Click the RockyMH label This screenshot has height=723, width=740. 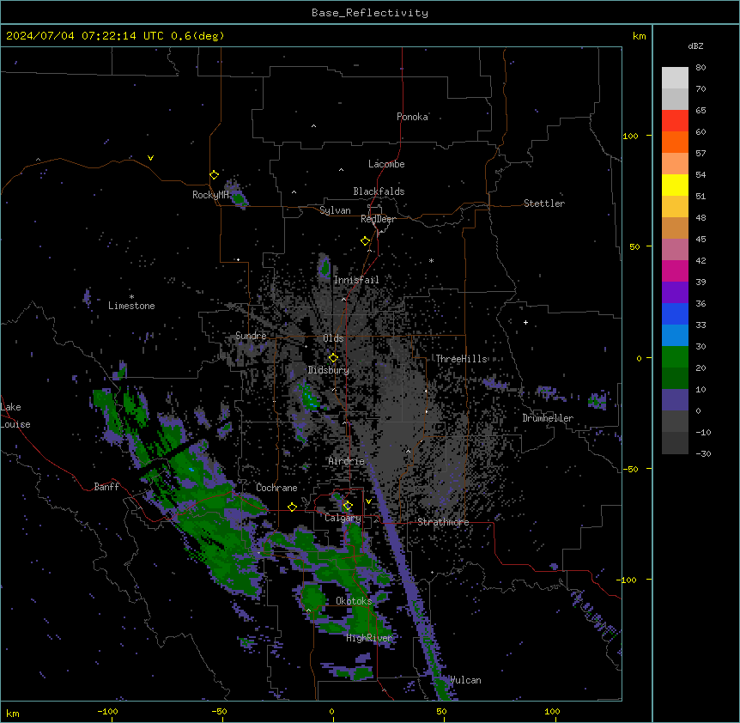[210, 195]
